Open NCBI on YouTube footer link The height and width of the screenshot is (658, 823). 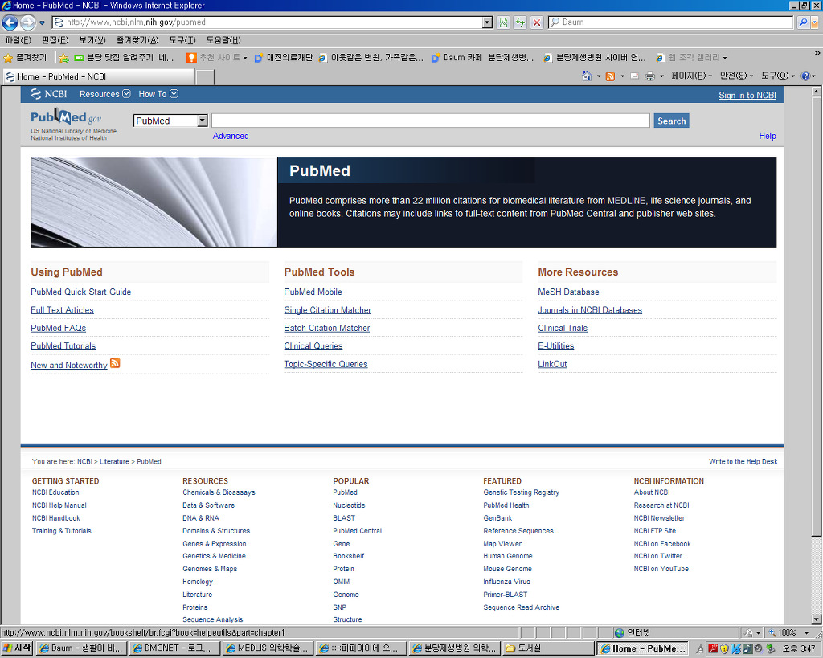661,569
